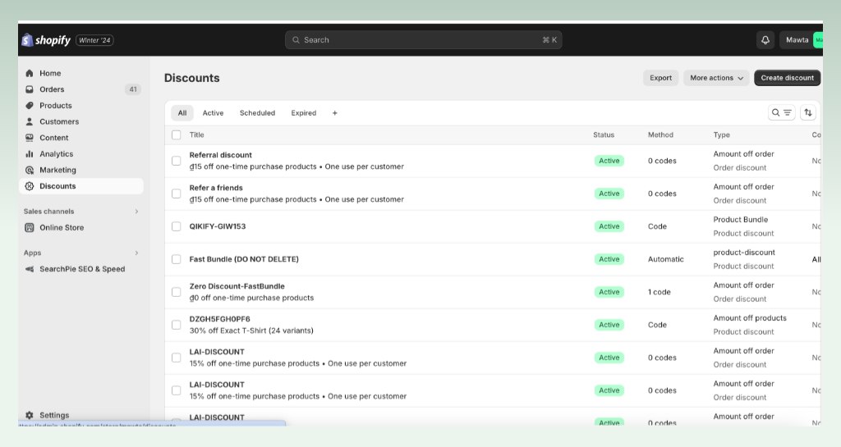
Task: Switch to the Scheduled tab
Action: pyautogui.click(x=257, y=113)
